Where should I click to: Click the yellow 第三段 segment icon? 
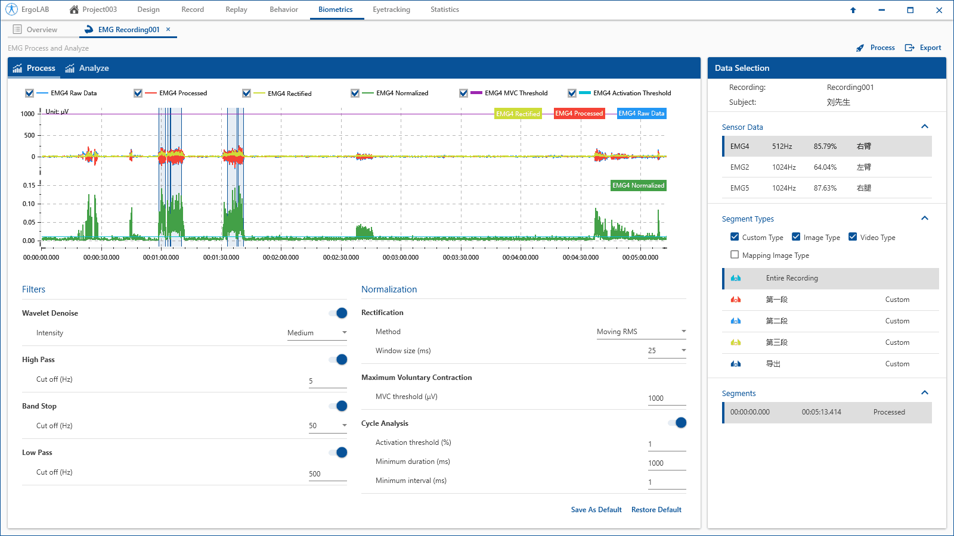click(x=736, y=342)
